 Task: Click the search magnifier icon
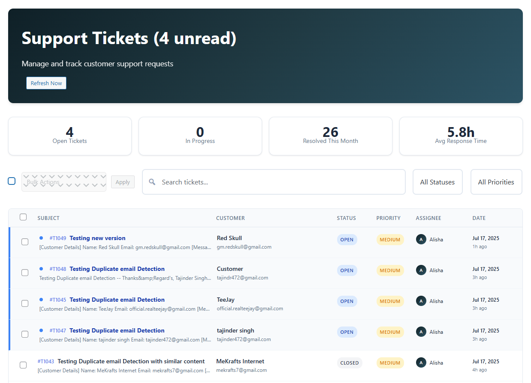click(152, 182)
